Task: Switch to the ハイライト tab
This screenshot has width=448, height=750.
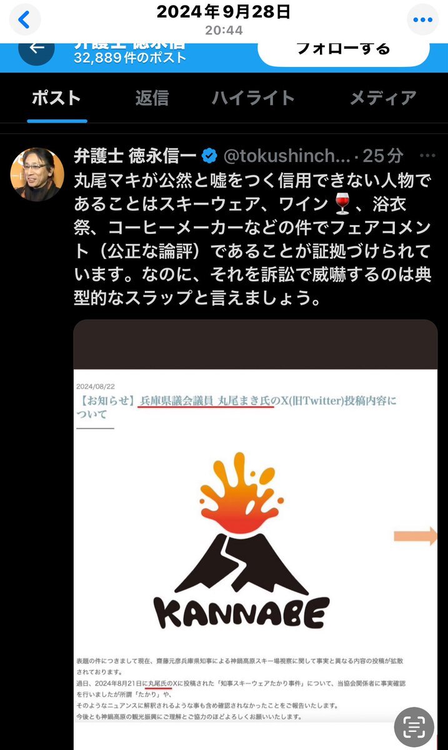Action: 253,98
